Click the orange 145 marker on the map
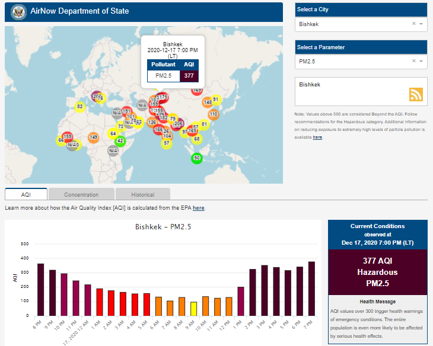 (93, 137)
